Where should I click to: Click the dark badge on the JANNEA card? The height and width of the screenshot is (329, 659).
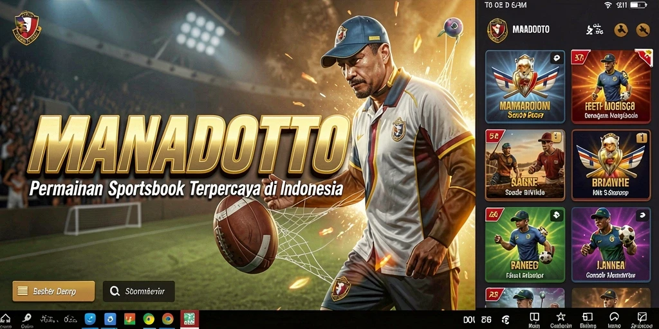click(642, 215)
